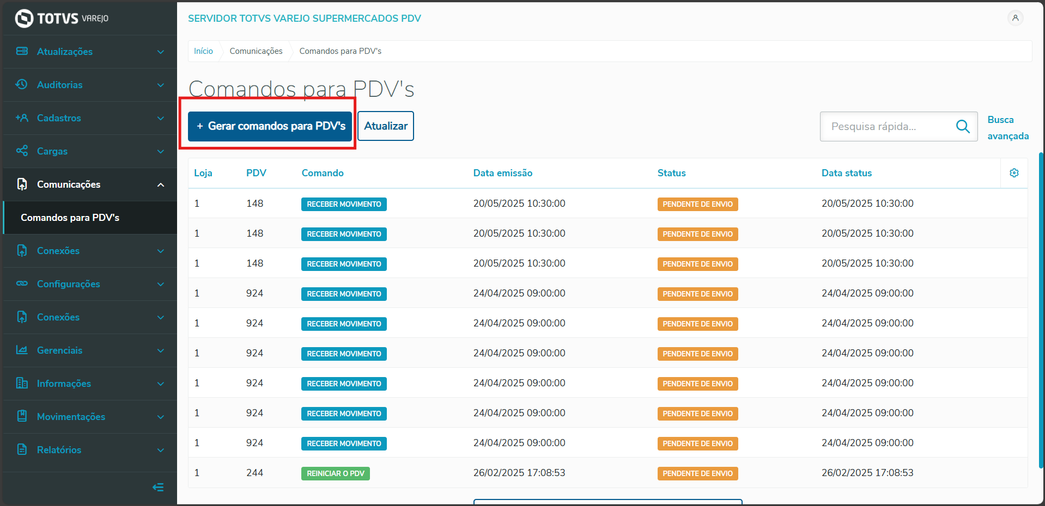Click the header title SERVIDOR TOTVS VAREJO SUPERMERCADOS PDV
This screenshot has height=506, width=1045.
pos(305,18)
